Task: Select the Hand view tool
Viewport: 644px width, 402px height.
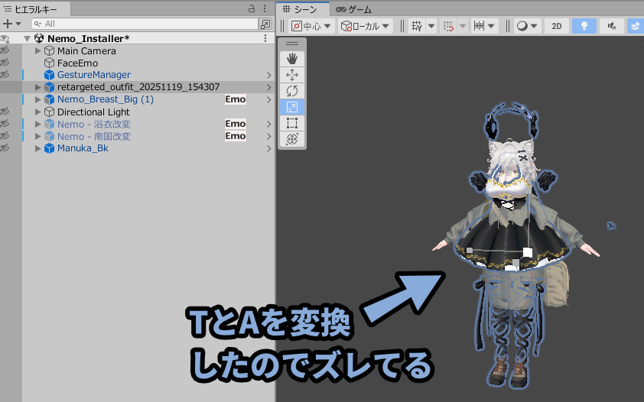Action: 291,59
